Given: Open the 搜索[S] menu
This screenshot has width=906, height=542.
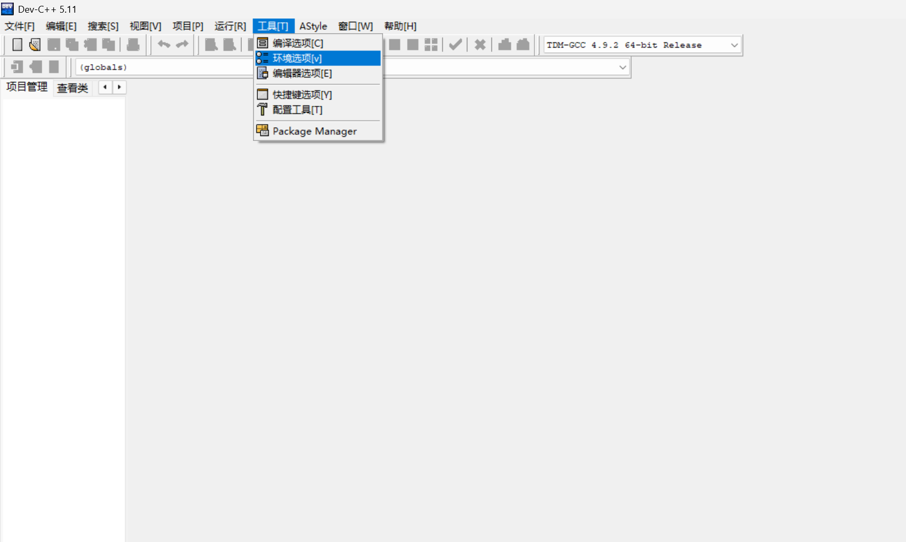Looking at the screenshot, I should tap(103, 26).
